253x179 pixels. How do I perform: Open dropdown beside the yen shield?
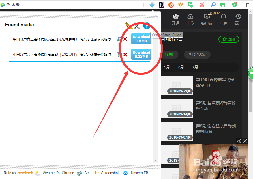pos(240,5)
